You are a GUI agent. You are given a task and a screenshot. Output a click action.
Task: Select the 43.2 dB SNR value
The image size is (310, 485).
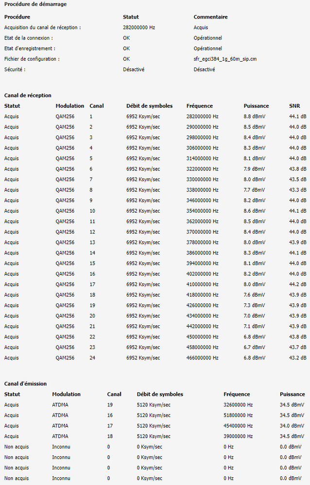[297, 358]
